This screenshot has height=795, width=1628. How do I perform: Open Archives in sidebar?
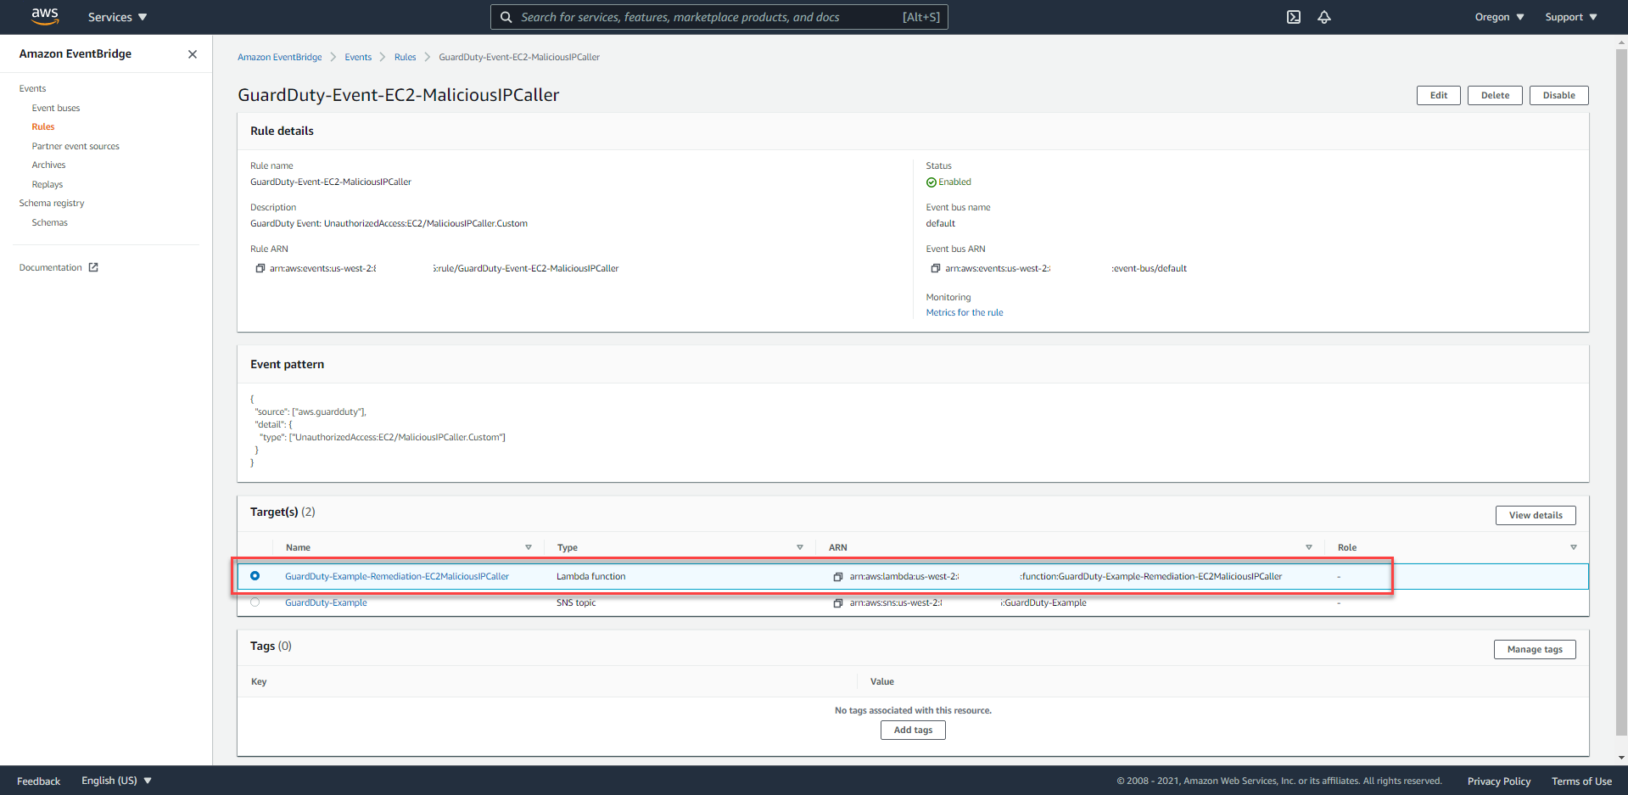click(x=48, y=165)
